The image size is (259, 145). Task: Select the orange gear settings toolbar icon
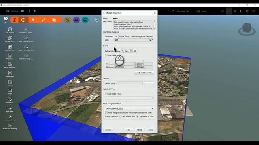[23, 20]
